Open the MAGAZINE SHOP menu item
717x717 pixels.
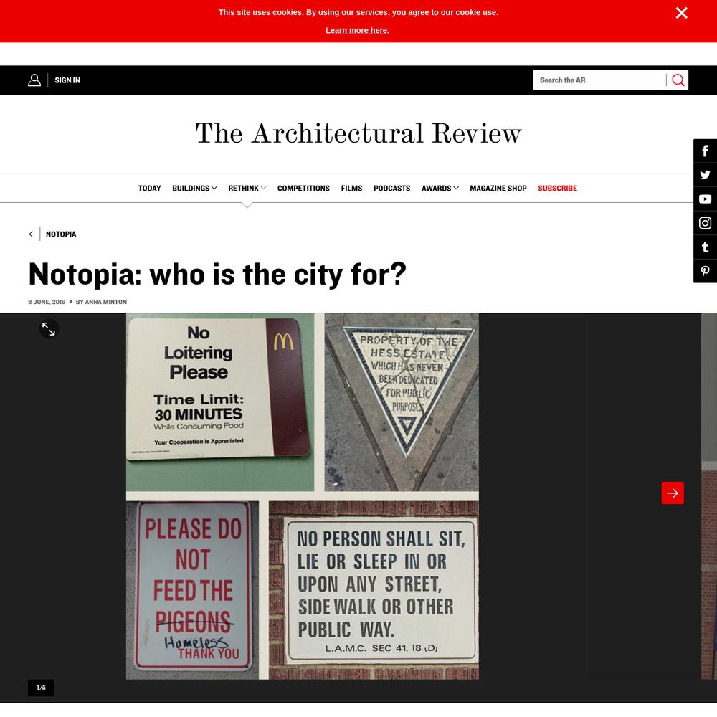click(498, 189)
